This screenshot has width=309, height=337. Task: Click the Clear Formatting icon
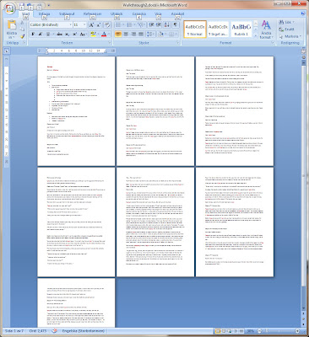(x=107, y=25)
